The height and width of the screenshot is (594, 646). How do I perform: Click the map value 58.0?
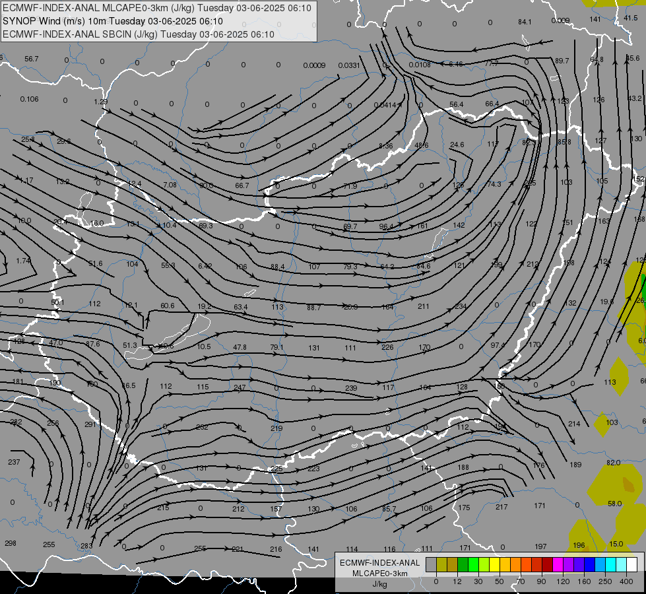tap(615, 504)
